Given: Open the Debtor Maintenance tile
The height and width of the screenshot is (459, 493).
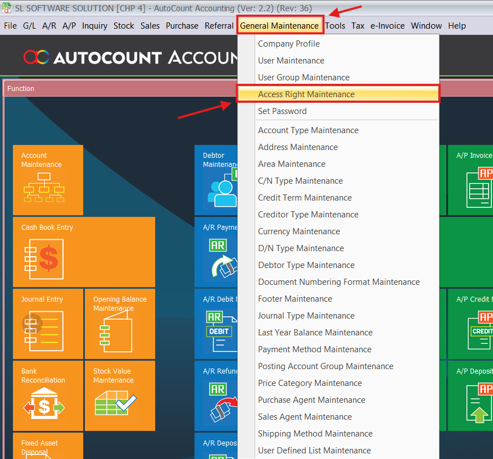Looking at the screenshot, I should click(216, 180).
